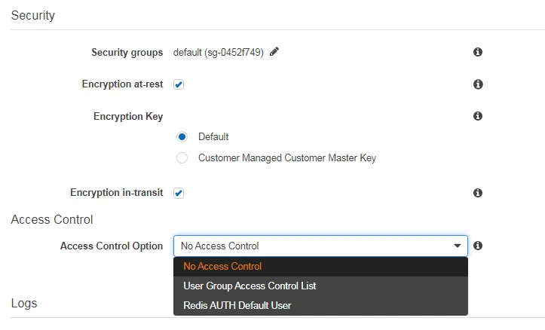
Task: Click the Encryption at-rest field label
Action: (x=122, y=84)
